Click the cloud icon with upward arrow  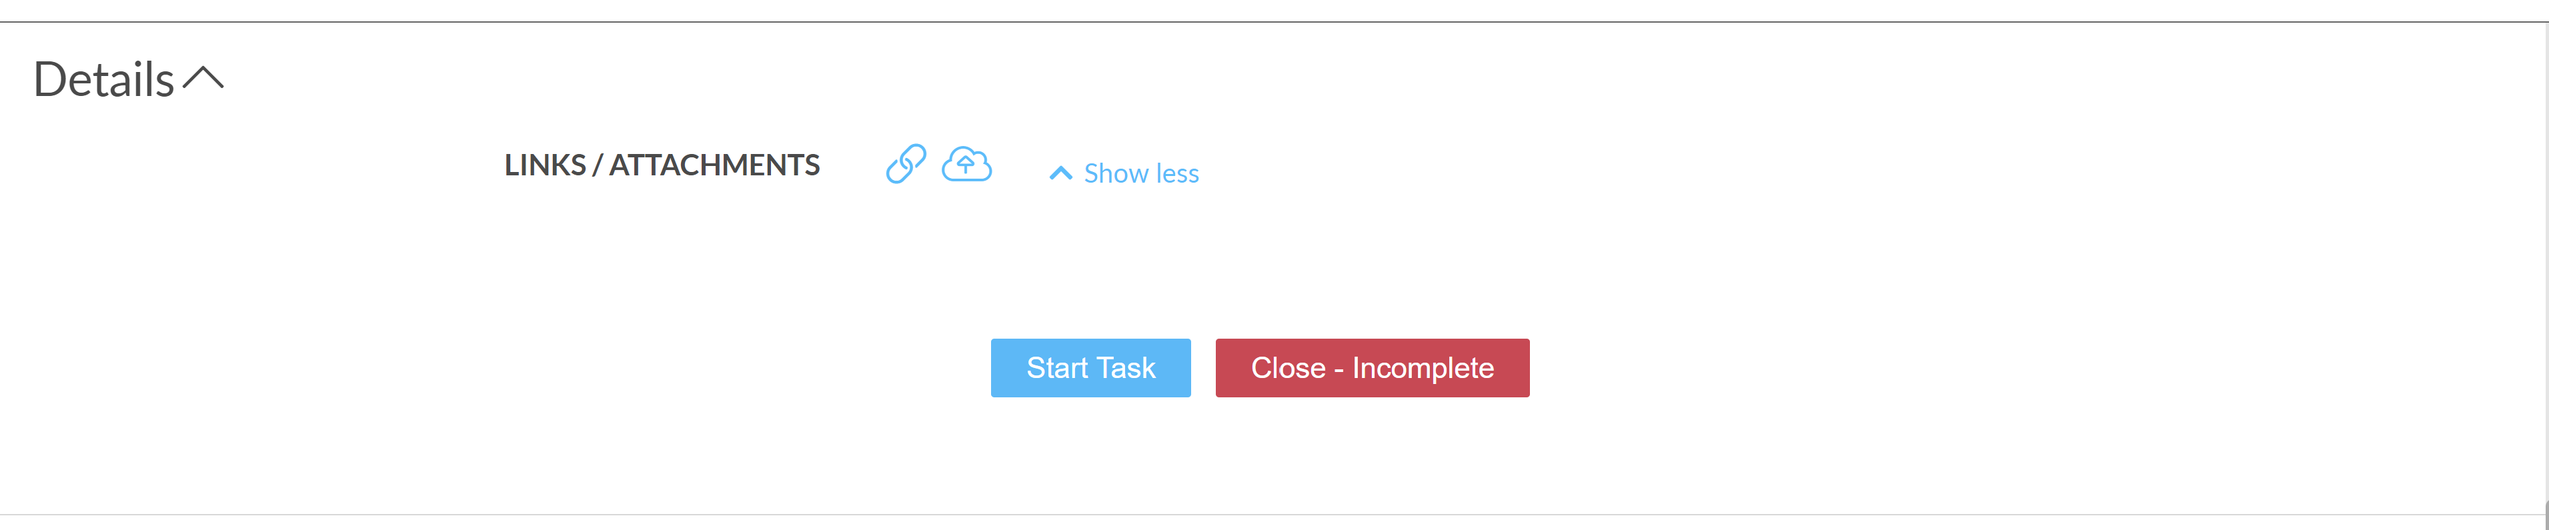coord(966,163)
